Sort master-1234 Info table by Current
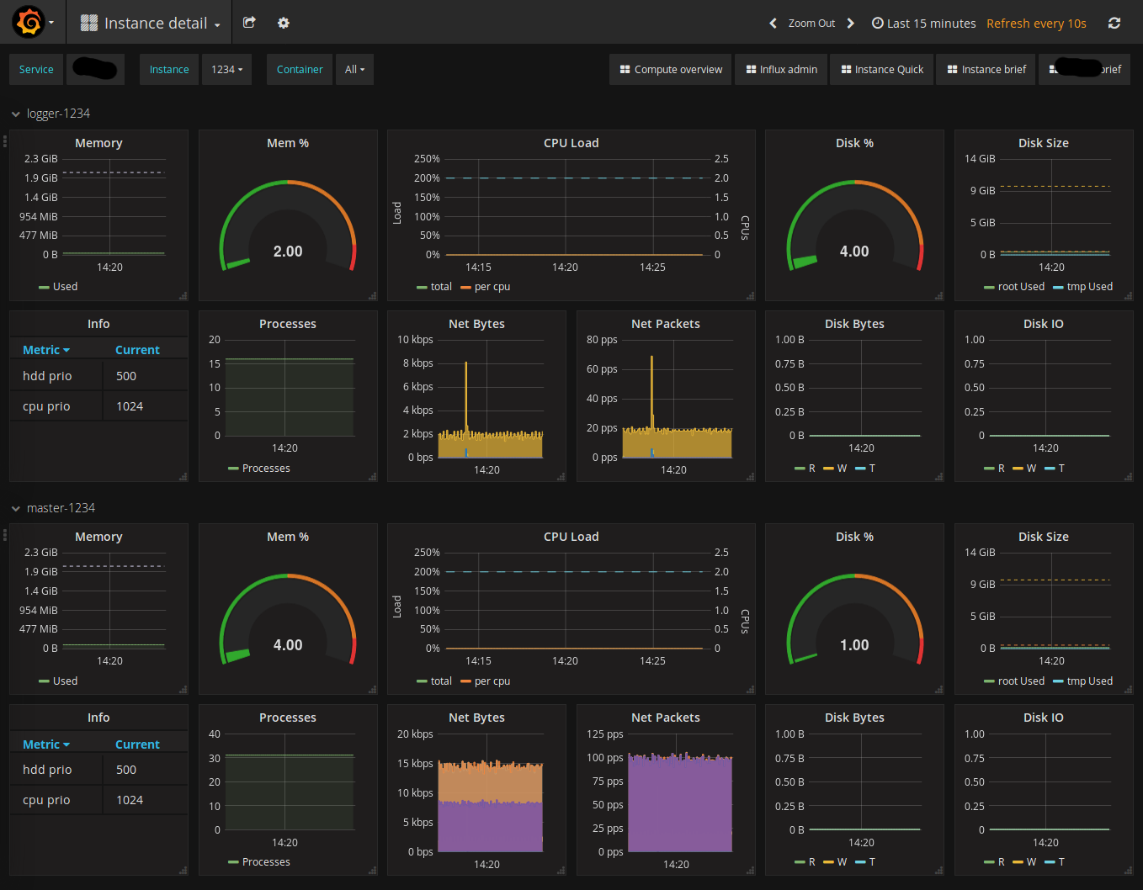The width and height of the screenshot is (1143, 890). tap(137, 744)
